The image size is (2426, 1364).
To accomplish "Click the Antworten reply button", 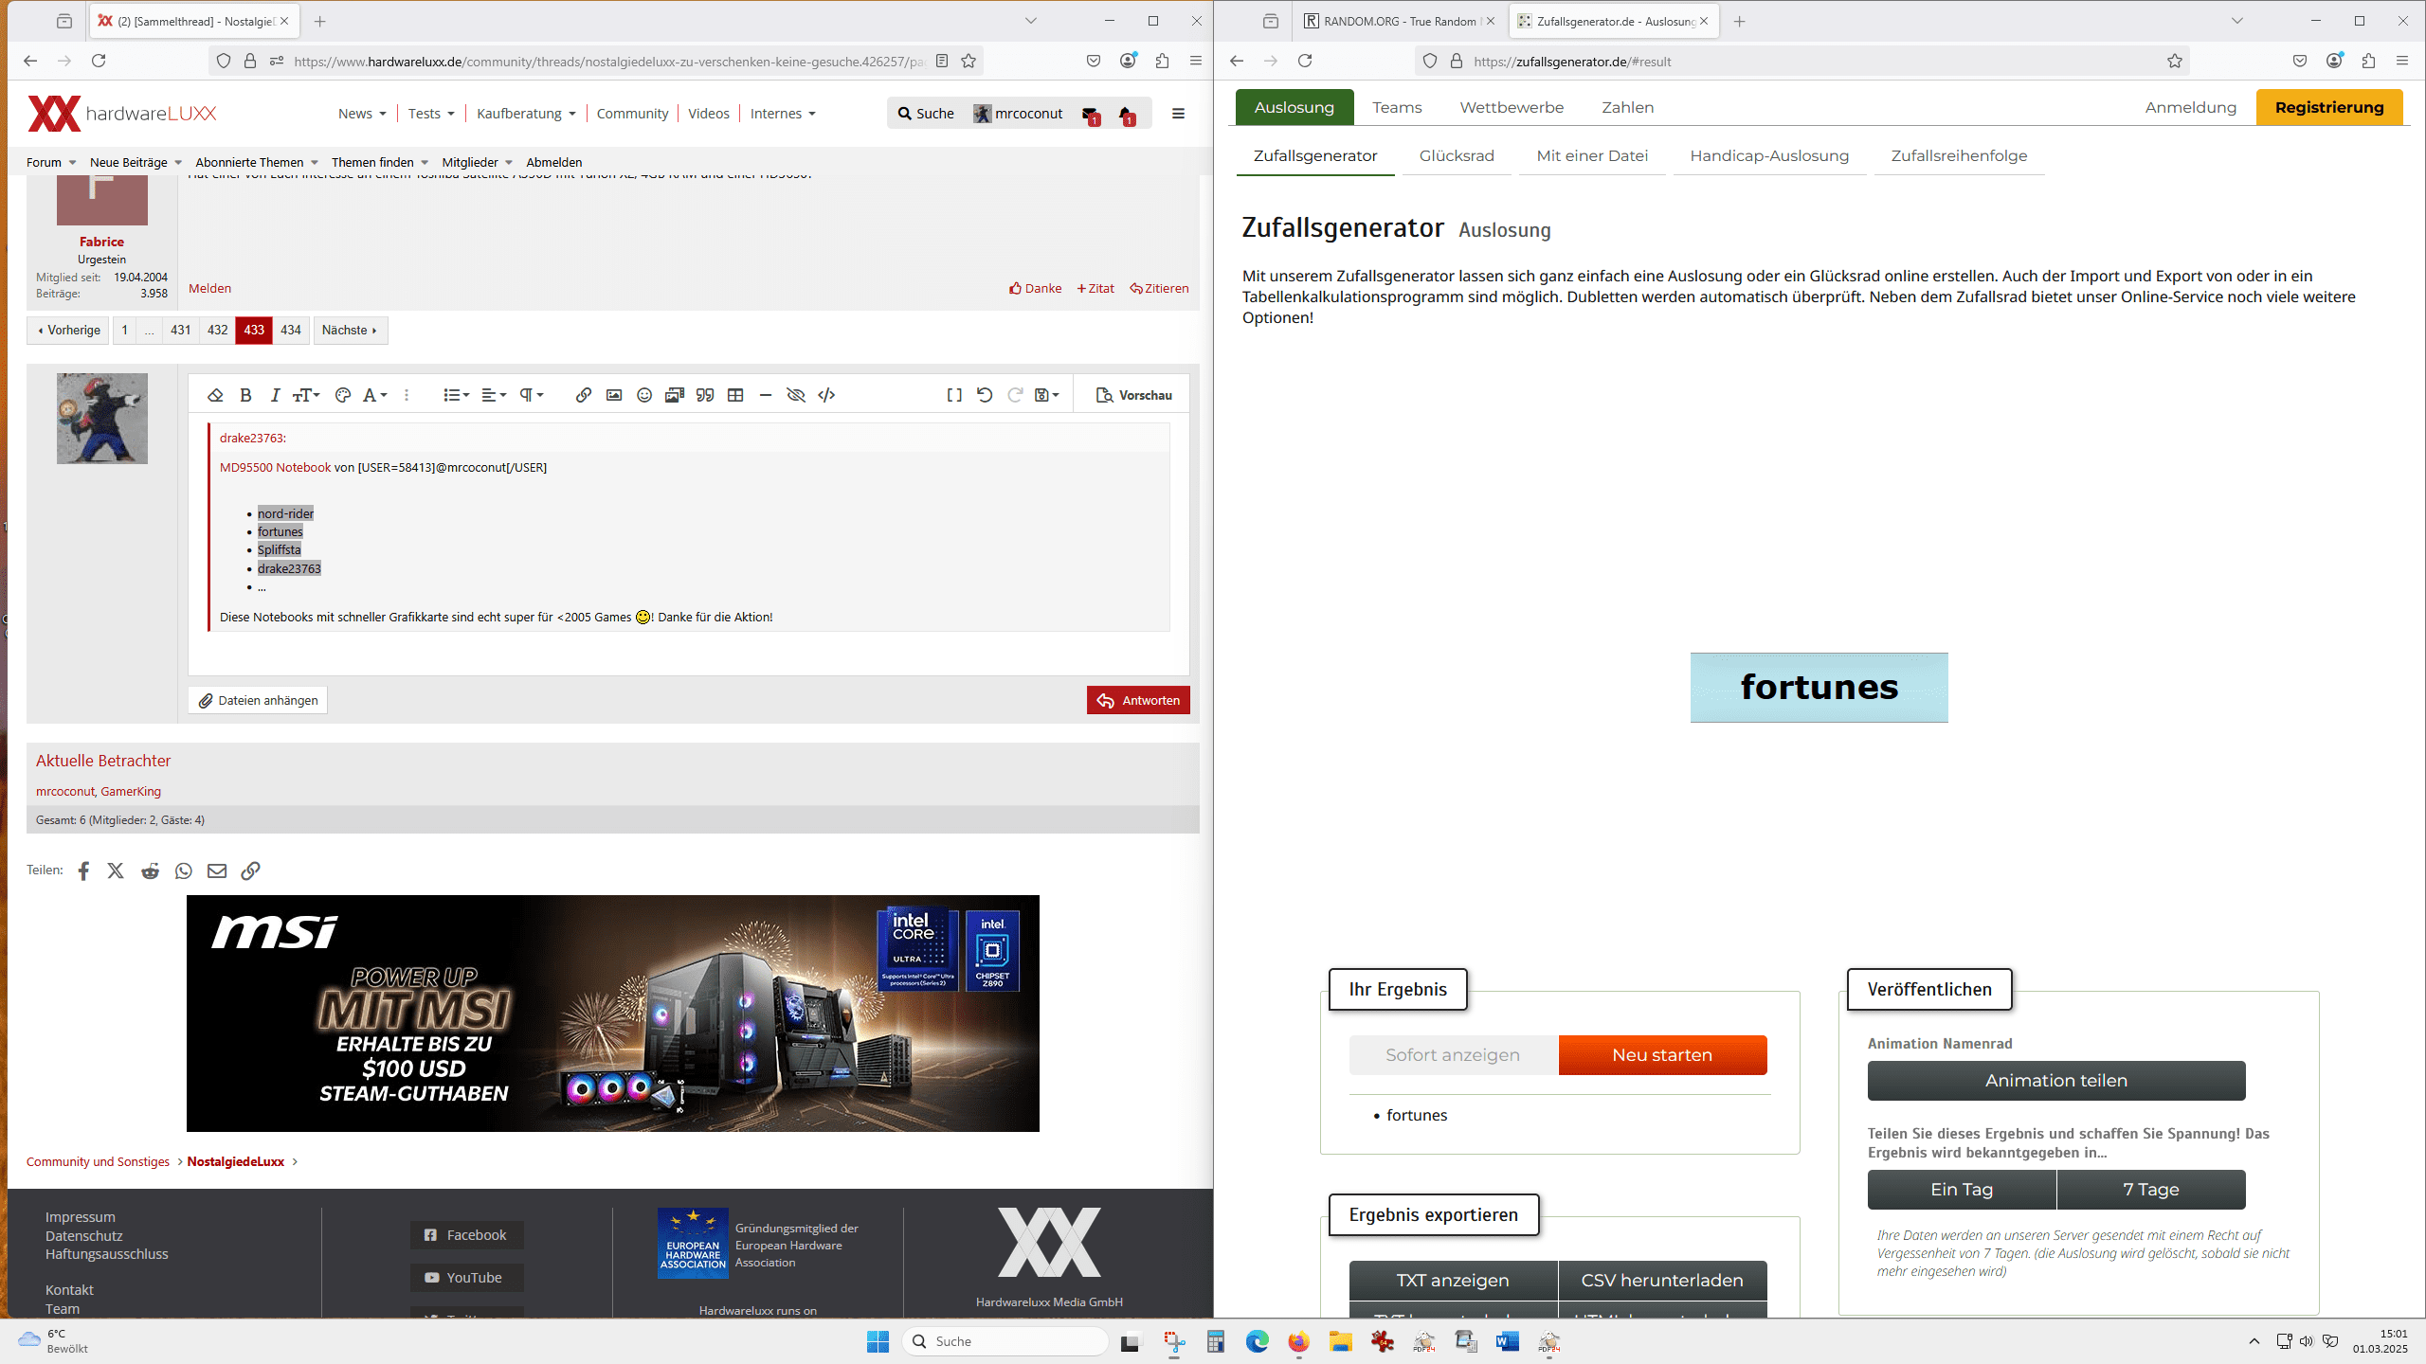I will point(1138,700).
